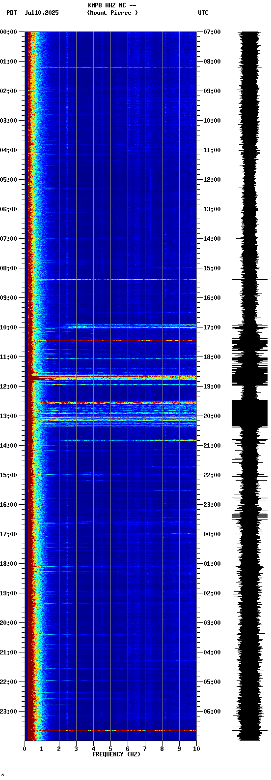Click the 2 Hz frequency tick label
Image resolution: width=271 pixels, height=780 pixels.
pos(59,749)
